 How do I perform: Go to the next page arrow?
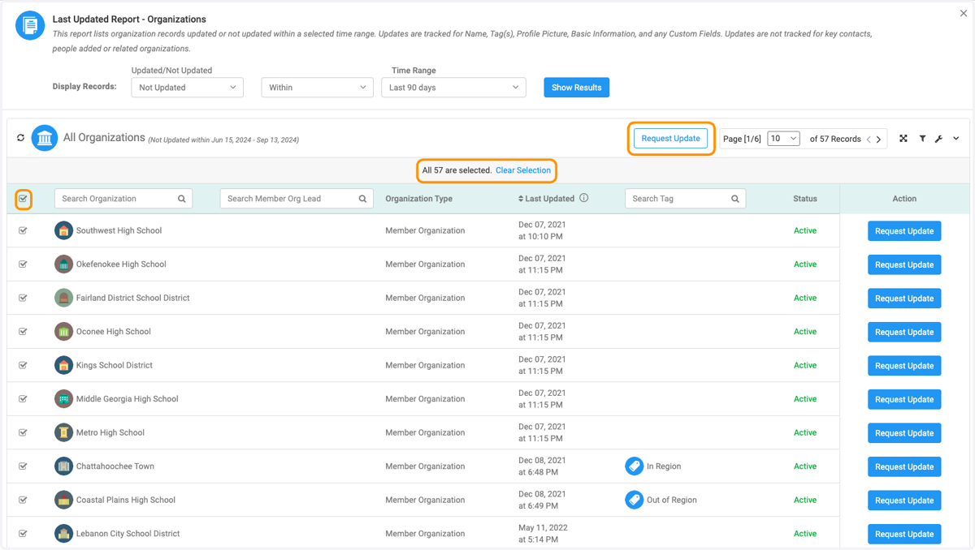pos(878,140)
